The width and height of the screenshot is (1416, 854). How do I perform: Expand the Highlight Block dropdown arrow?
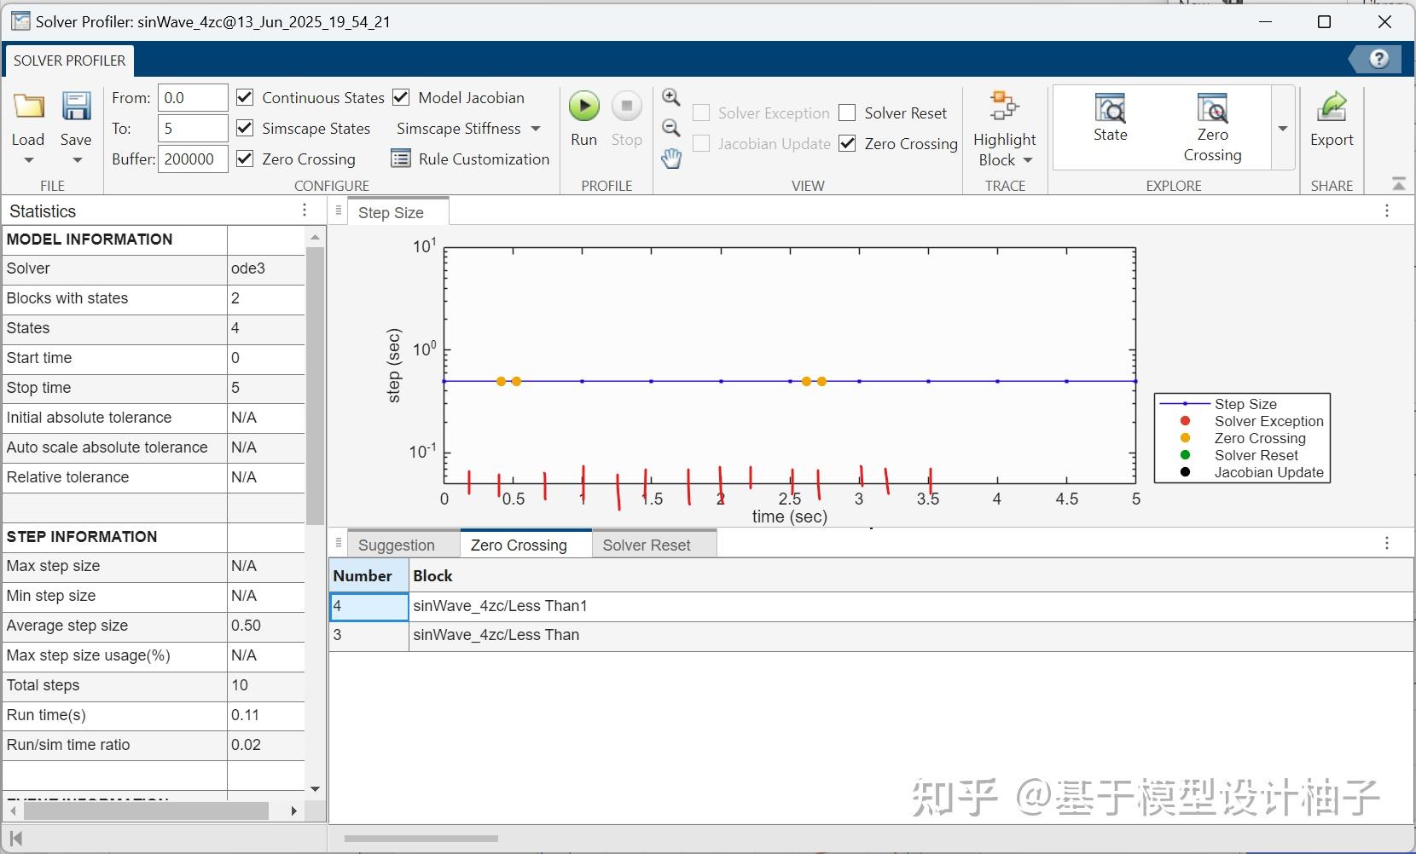1028,160
